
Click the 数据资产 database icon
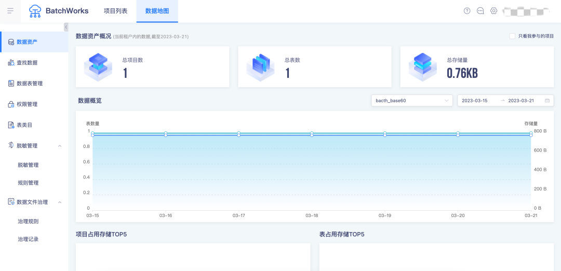(11, 42)
